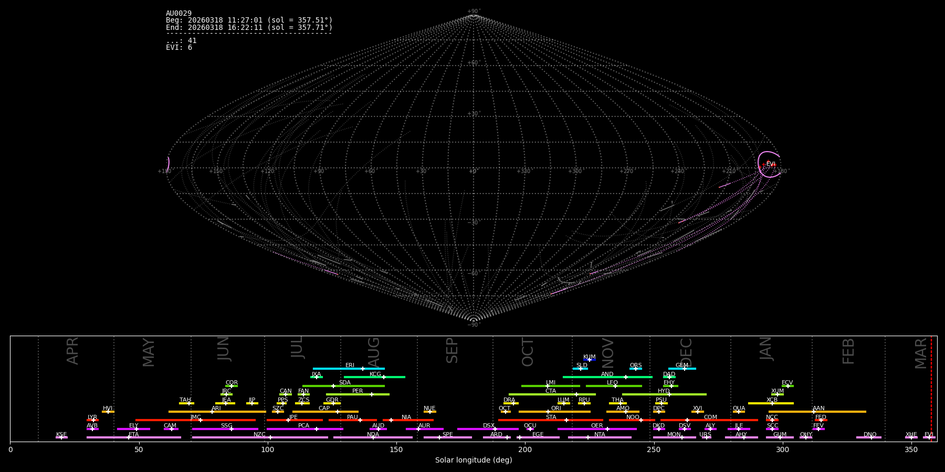Click the red STA activity bar
This screenshot has width=945, height=472.
(x=551, y=420)
